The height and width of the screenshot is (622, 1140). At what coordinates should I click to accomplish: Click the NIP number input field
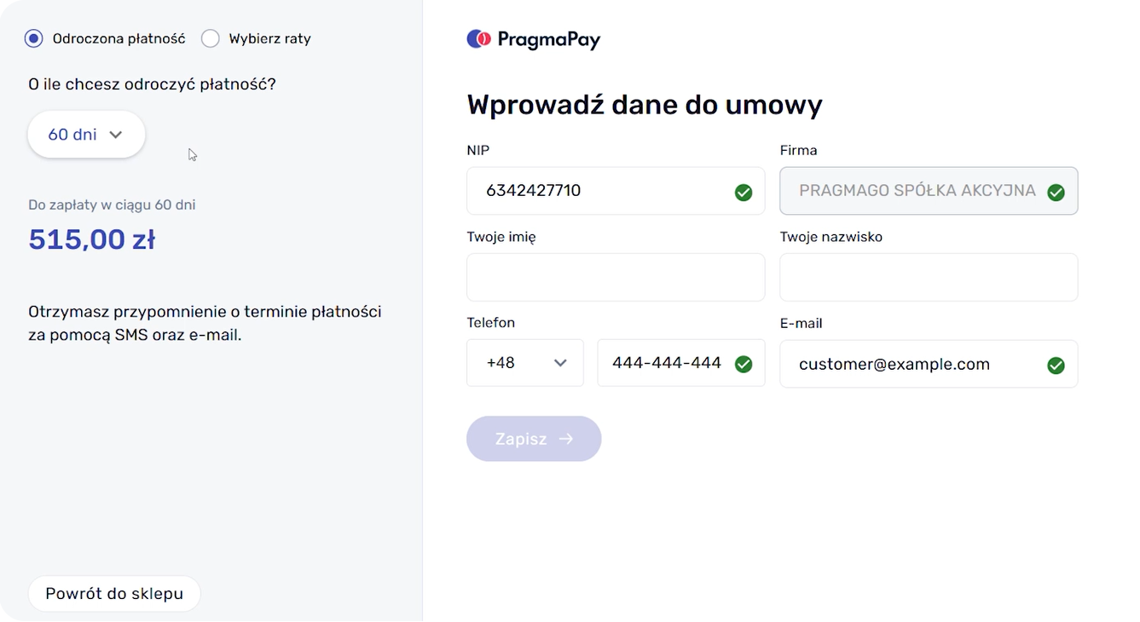pos(597,191)
